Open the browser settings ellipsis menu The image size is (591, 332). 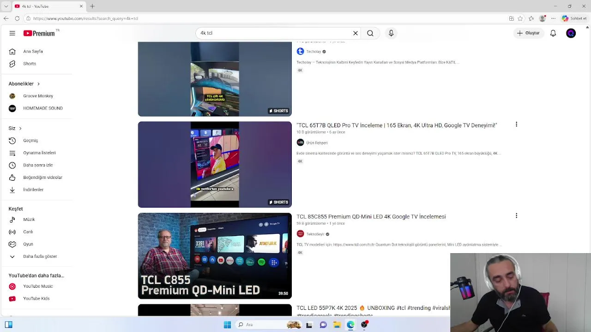[553, 18]
